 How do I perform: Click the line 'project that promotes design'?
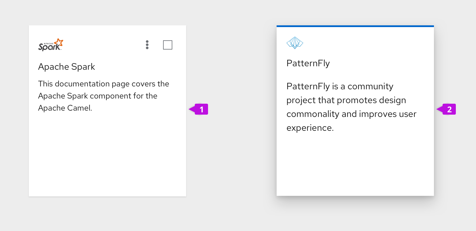346,100
